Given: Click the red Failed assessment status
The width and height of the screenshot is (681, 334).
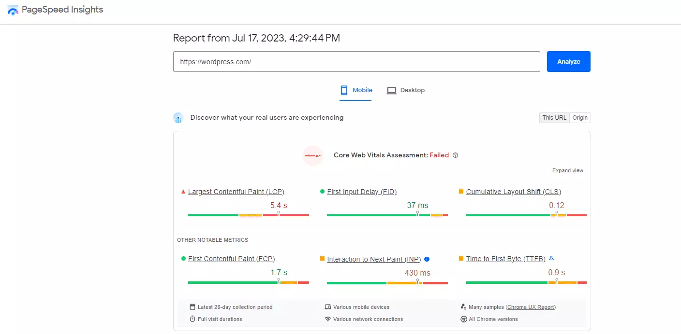Looking at the screenshot, I should [439, 155].
